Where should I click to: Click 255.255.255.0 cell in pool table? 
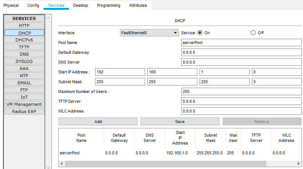[x=209, y=153]
